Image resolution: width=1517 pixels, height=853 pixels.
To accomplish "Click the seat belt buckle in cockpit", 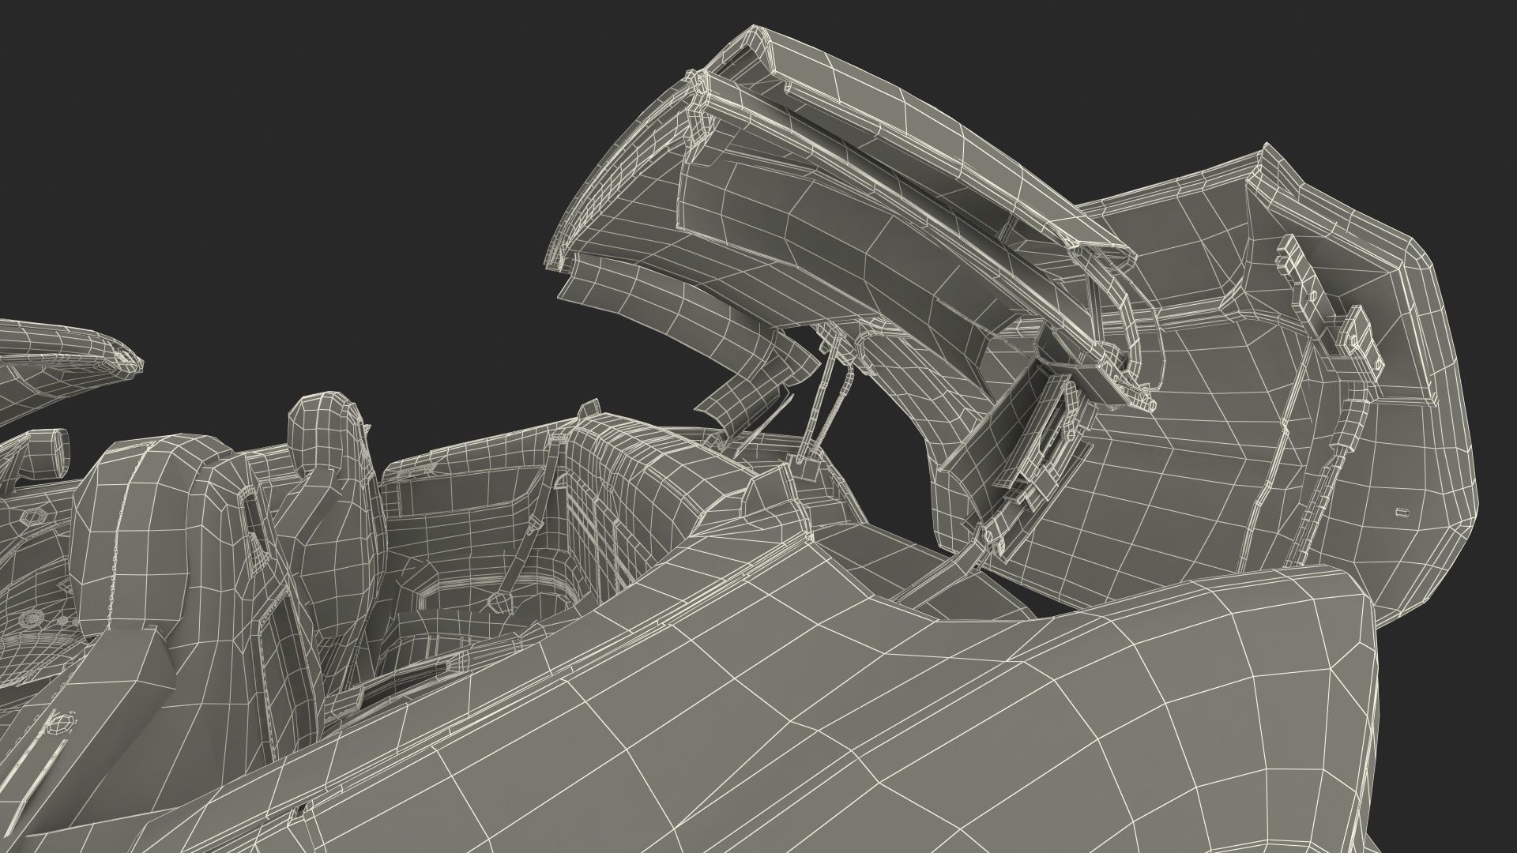I will pos(501,602).
